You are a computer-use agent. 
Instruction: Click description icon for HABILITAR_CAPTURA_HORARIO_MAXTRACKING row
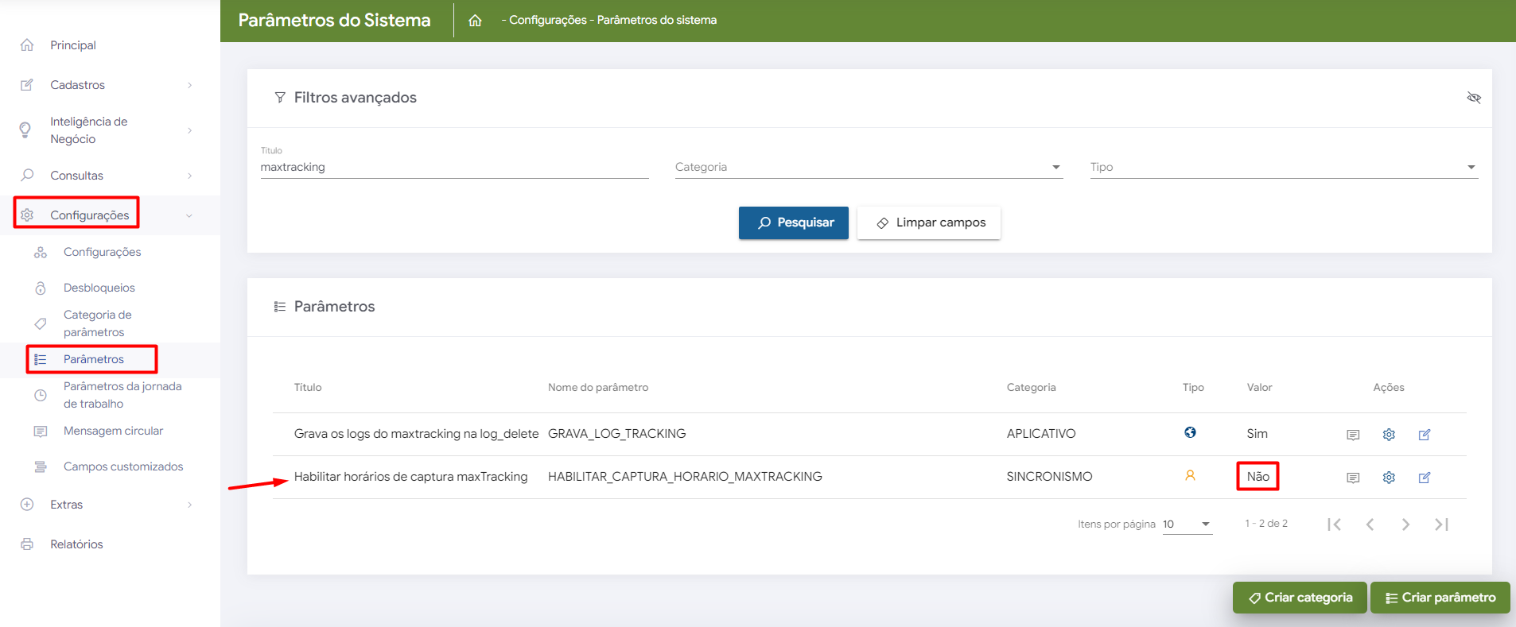[x=1352, y=478]
